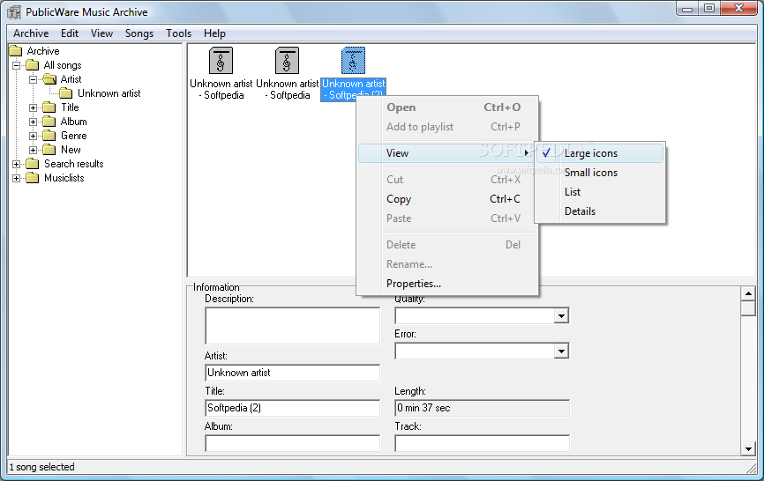764x481 pixels.
Task: Choose Open from the context menu
Action: pos(447,107)
